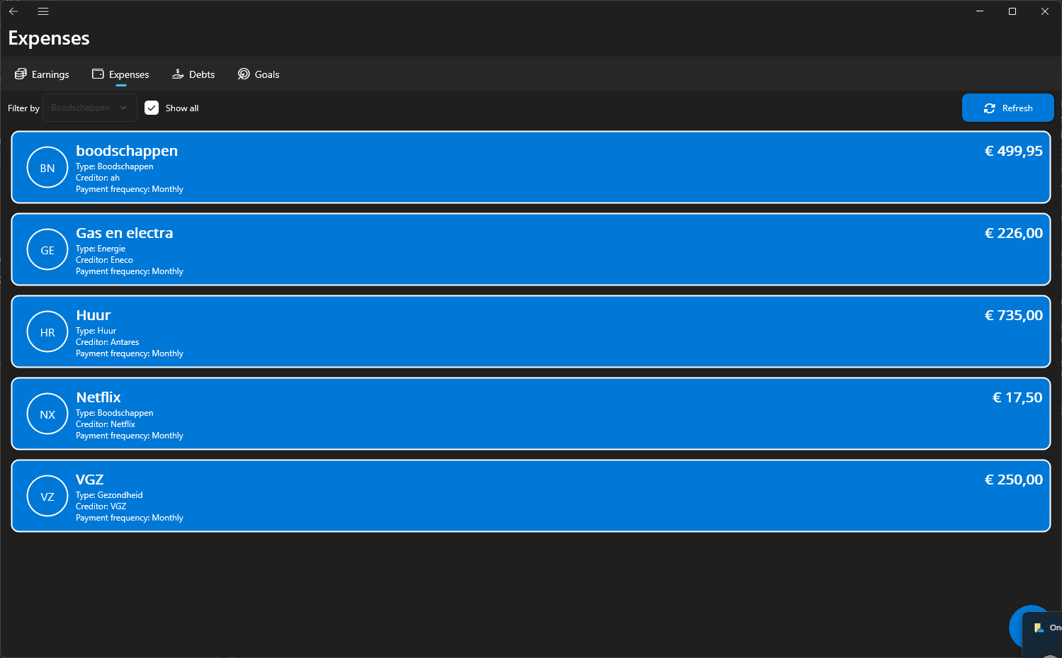Open the Filter by Boodschappen dropdown

(90, 108)
